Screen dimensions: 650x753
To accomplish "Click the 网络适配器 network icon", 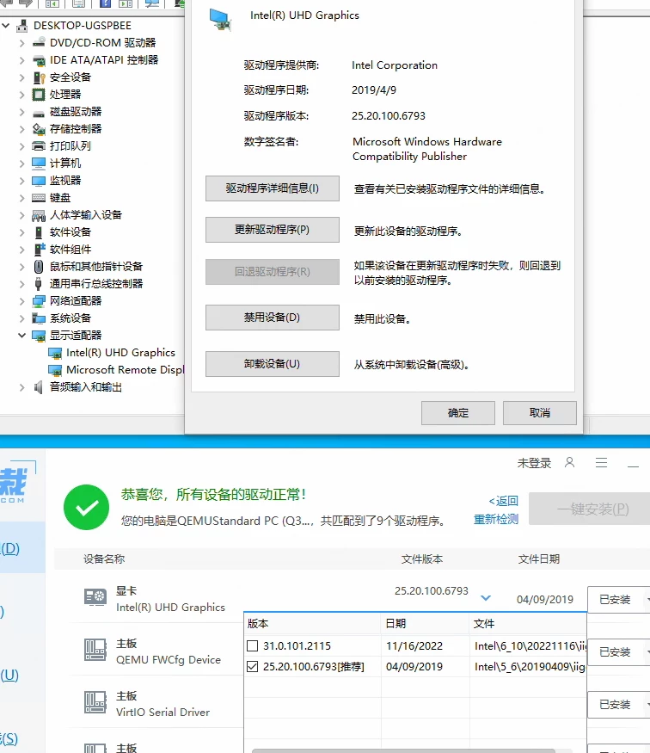I will 39,301.
